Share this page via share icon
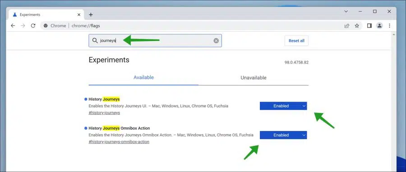 347,26
